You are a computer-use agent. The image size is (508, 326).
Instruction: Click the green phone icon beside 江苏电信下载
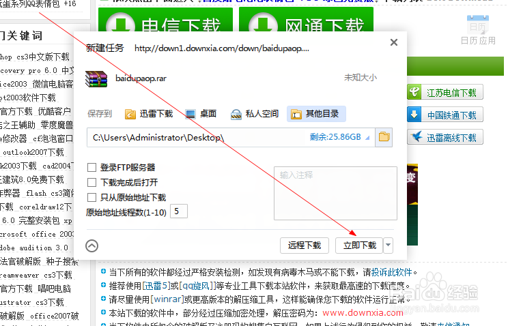point(414,92)
